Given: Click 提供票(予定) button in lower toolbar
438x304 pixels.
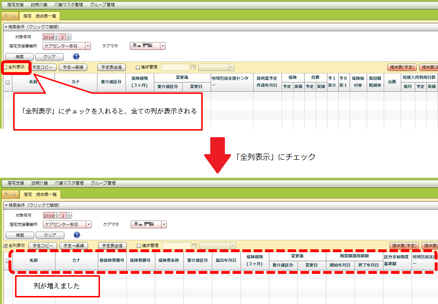Looking at the screenshot, I should (x=404, y=246).
